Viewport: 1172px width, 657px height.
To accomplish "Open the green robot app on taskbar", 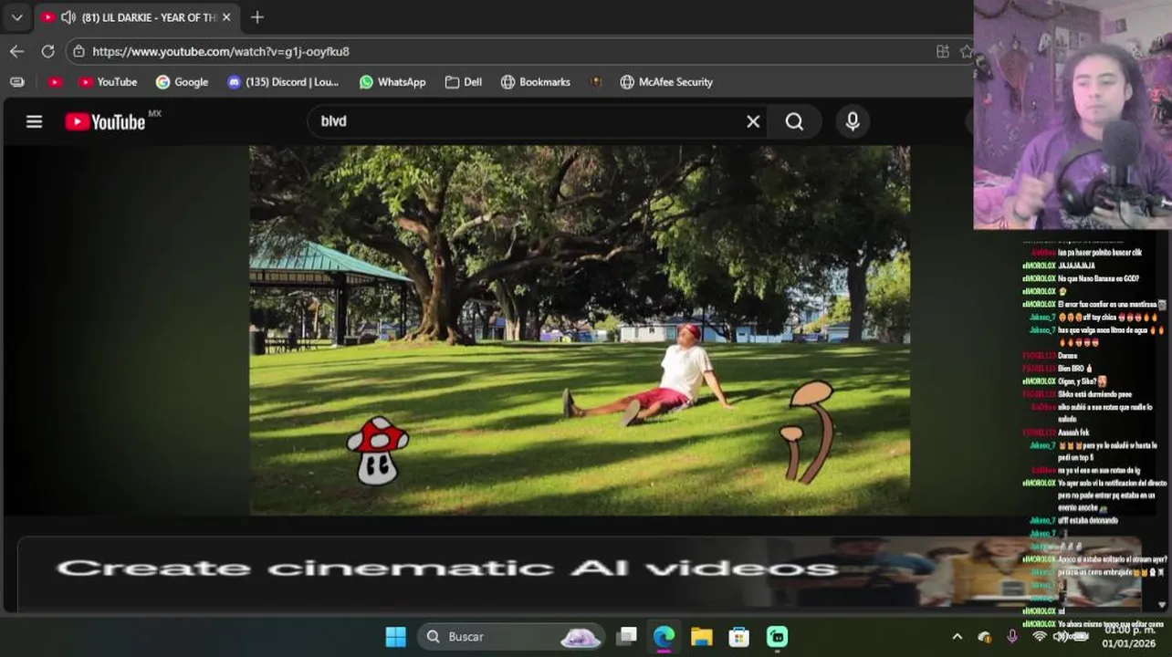I will [777, 636].
